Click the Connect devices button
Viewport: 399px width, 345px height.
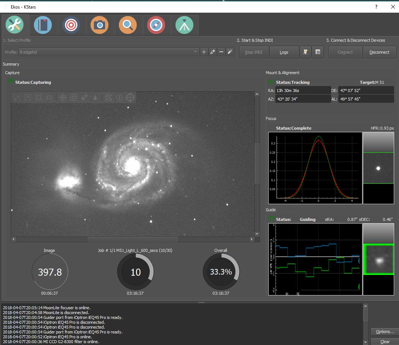(345, 52)
